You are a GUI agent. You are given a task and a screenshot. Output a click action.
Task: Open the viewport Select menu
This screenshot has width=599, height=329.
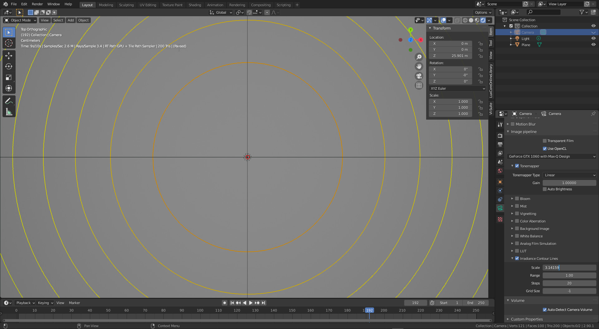pyautogui.click(x=58, y=20)
